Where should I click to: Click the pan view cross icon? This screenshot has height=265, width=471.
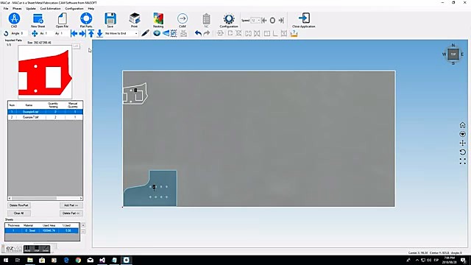(463, 143)
